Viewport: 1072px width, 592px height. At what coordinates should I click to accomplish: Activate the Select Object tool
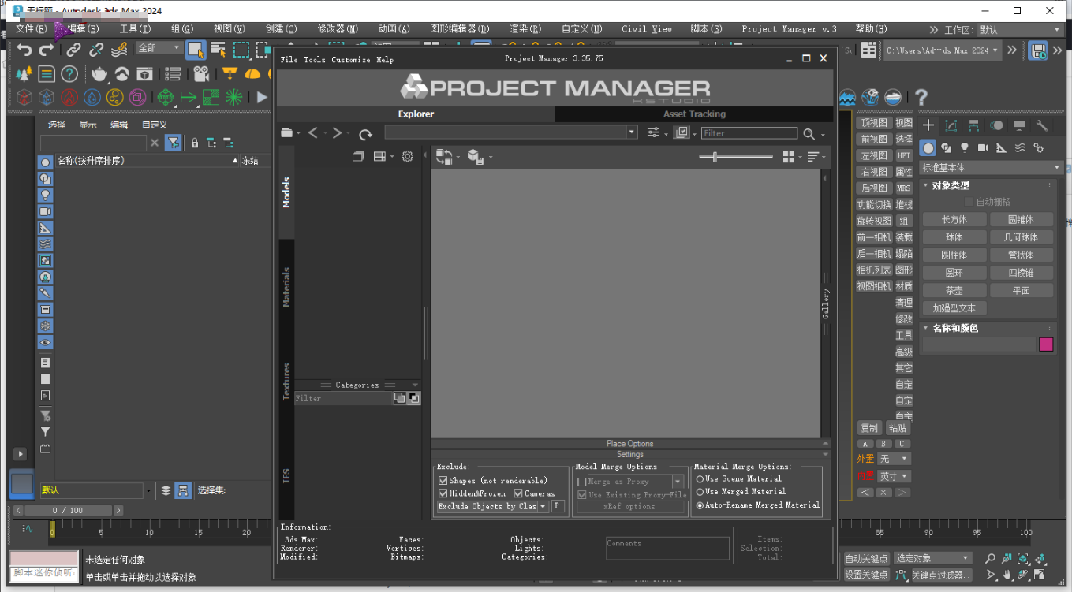click(196, 50)
